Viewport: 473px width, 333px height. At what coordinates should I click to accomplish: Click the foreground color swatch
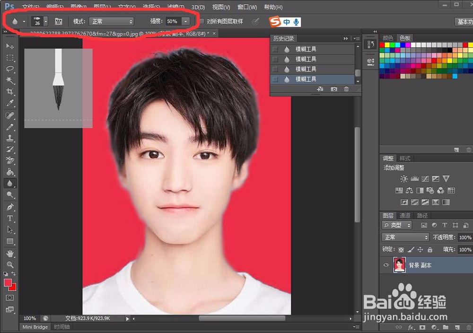(8, 283)
